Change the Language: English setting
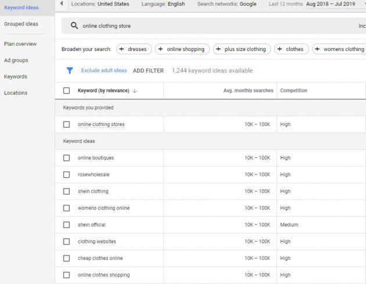 click(x=163, y=4)
